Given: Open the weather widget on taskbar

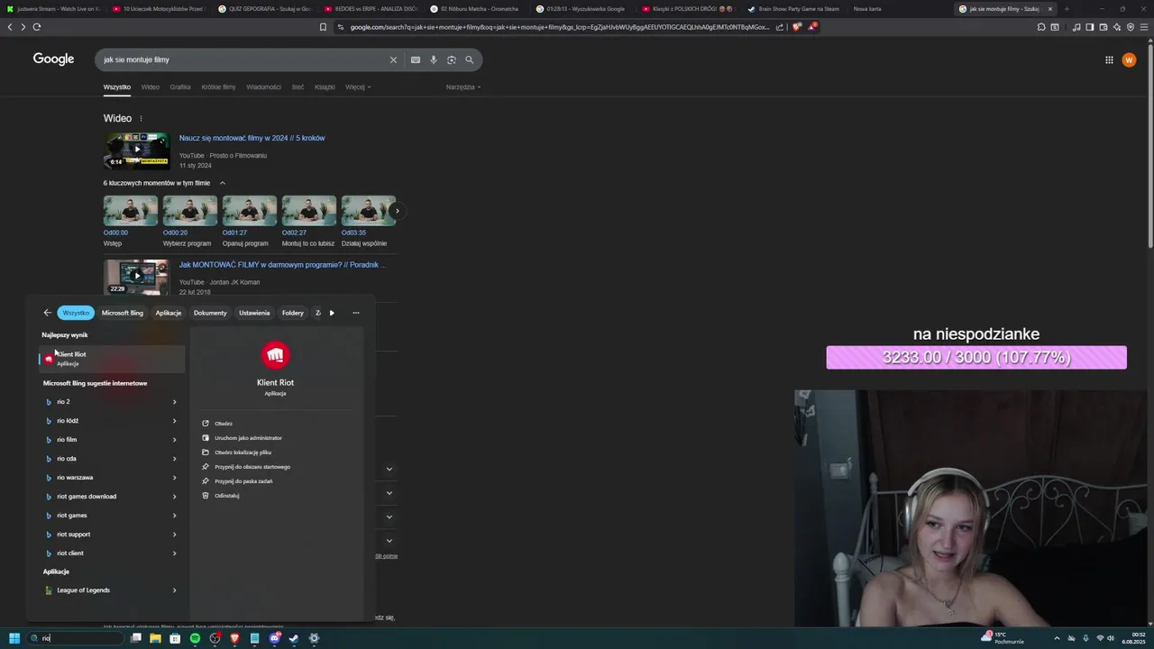Looking at the screenshot, I should pos(1003,638).
